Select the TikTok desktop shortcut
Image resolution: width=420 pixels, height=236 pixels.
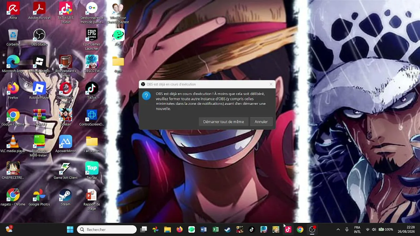coord(92,91)
